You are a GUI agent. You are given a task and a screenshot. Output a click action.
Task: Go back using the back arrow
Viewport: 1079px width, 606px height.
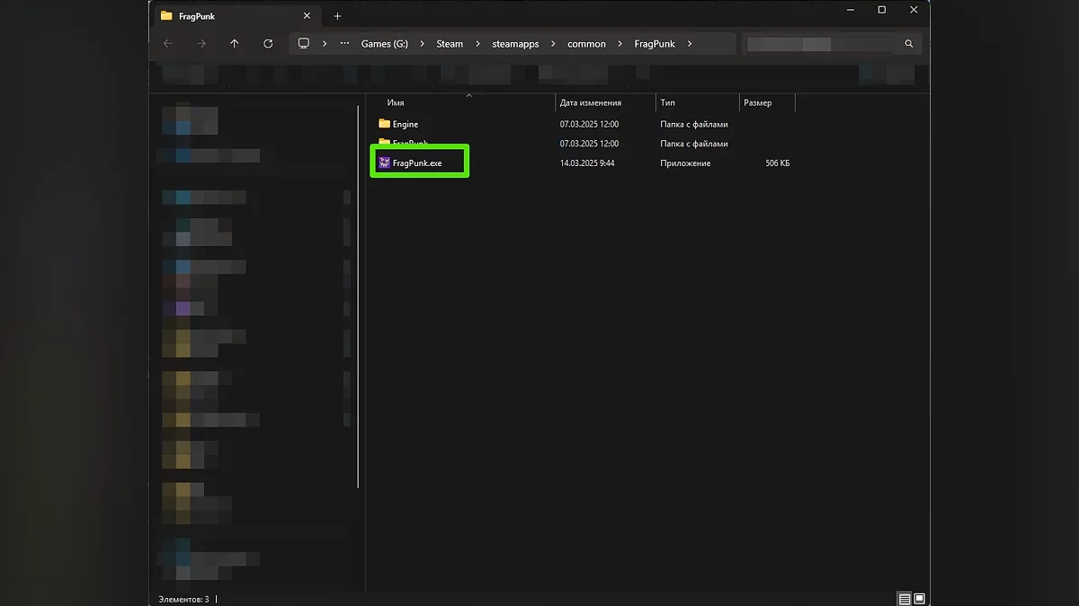pyautogui.click(x=168, y=43)
